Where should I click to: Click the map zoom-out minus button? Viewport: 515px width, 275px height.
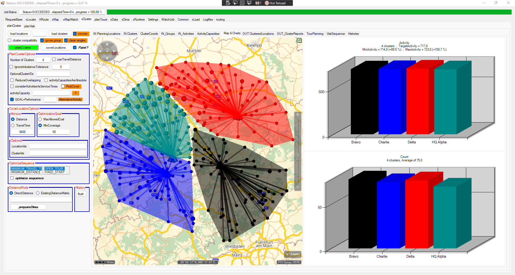297,187
